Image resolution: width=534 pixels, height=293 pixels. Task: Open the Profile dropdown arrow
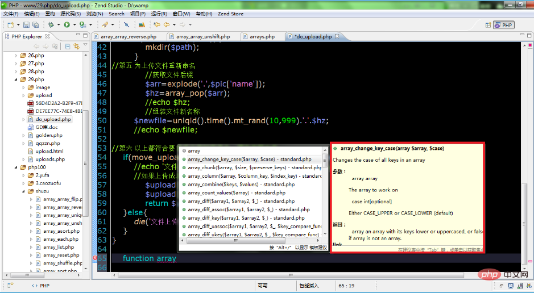(x=90, y=25)
